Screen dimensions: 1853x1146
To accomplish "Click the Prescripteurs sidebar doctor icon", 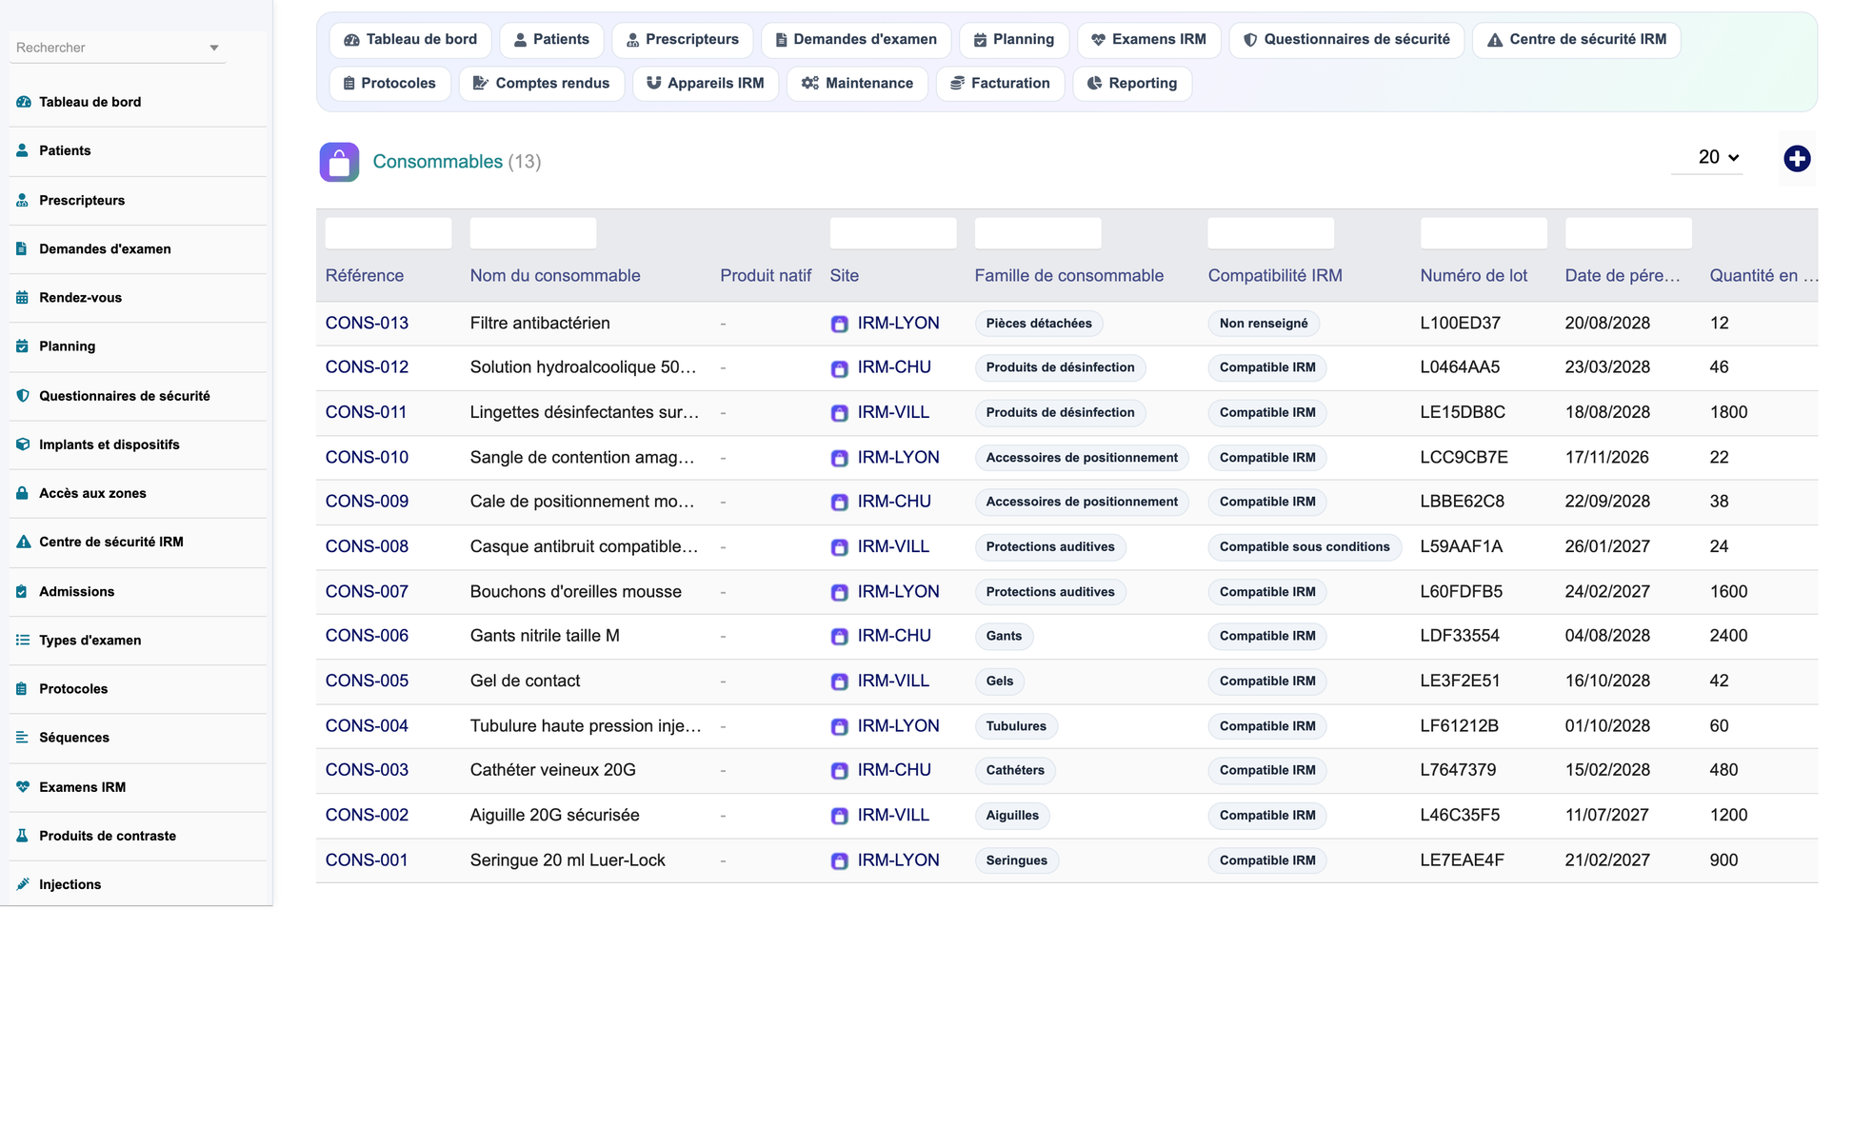I will point(23,200).
